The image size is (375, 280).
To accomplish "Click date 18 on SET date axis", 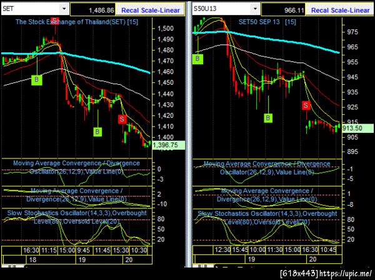I will tap(32, 259).
